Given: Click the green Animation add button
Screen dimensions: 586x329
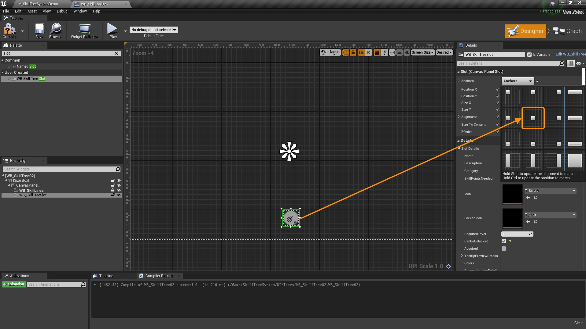Looking at the screenshot, I should click(x=14, y=284).
